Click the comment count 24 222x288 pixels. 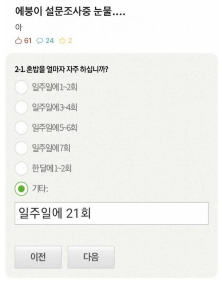click(50, 41)
